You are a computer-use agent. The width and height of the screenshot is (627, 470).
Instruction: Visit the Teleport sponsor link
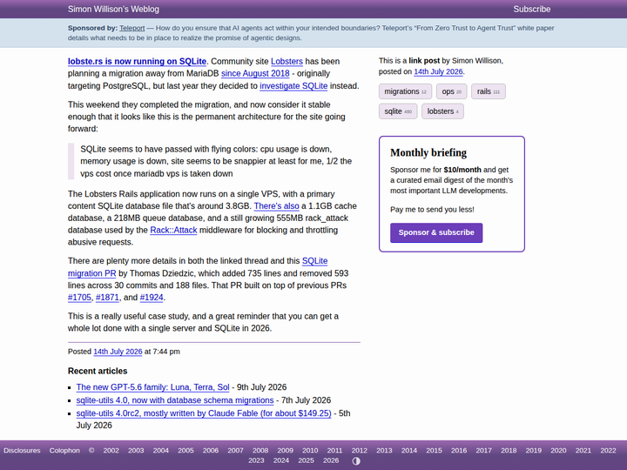(132, 28)
